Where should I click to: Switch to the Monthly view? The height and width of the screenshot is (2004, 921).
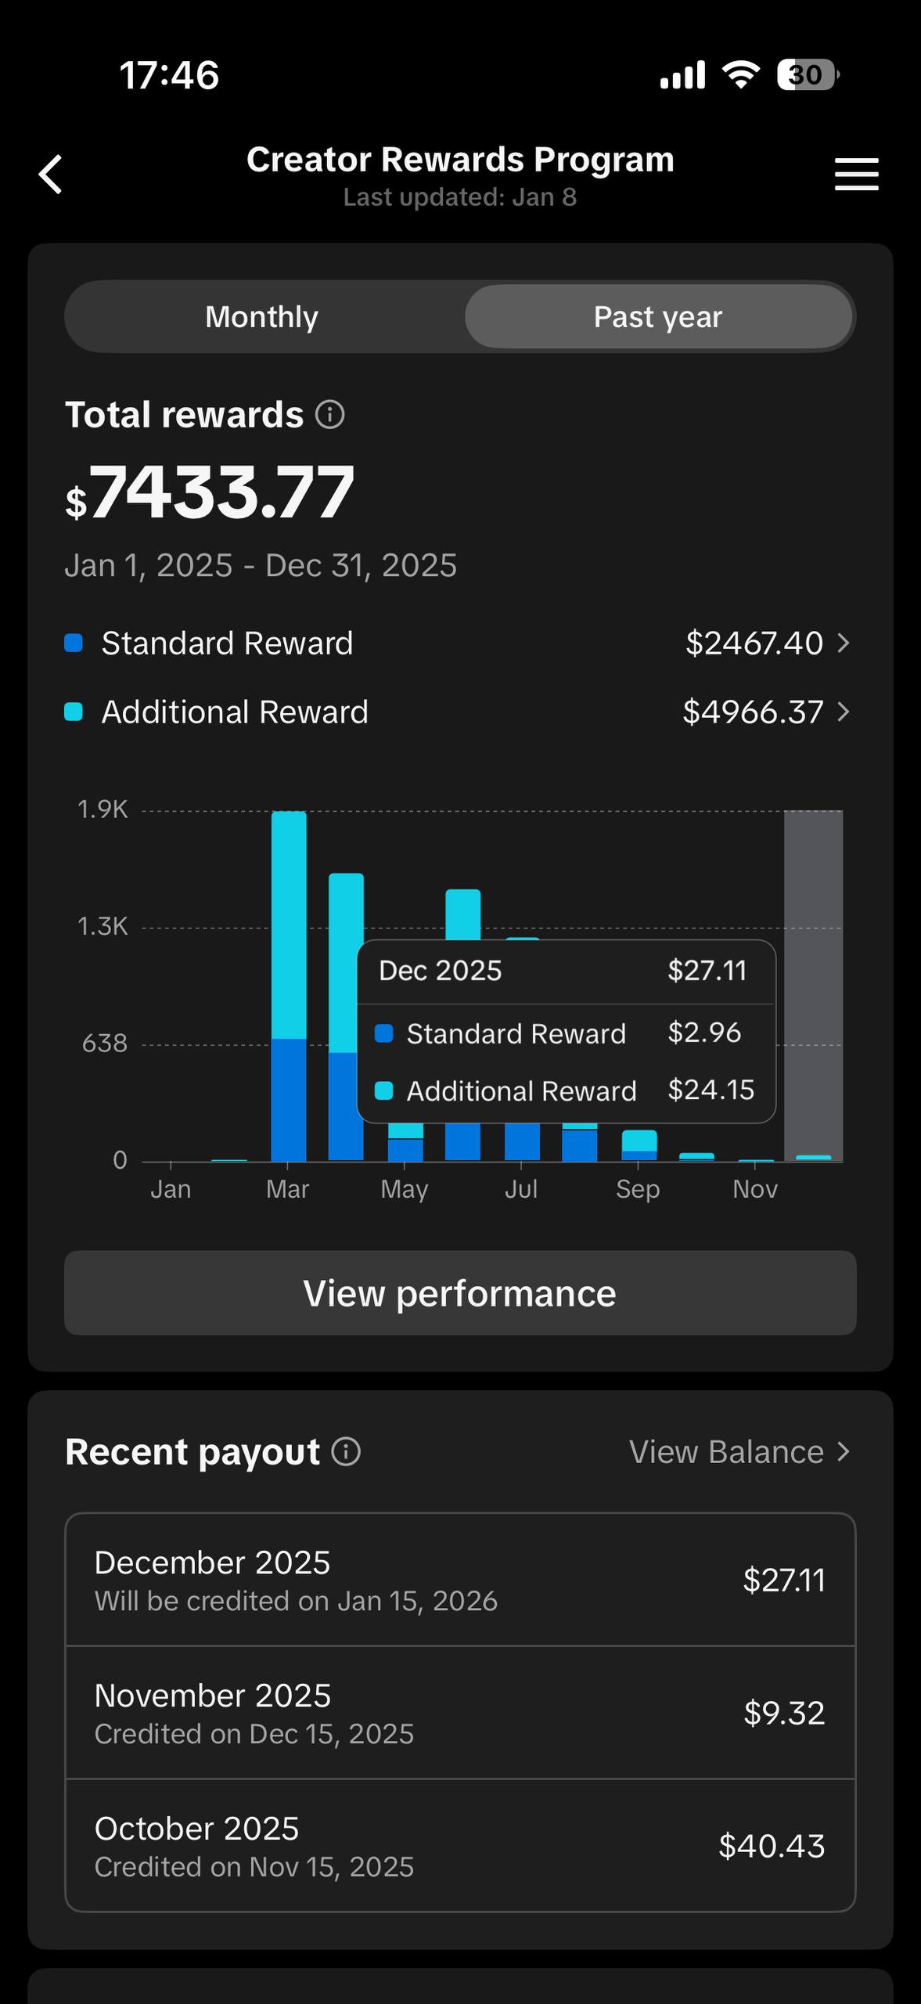pos(261,317)
